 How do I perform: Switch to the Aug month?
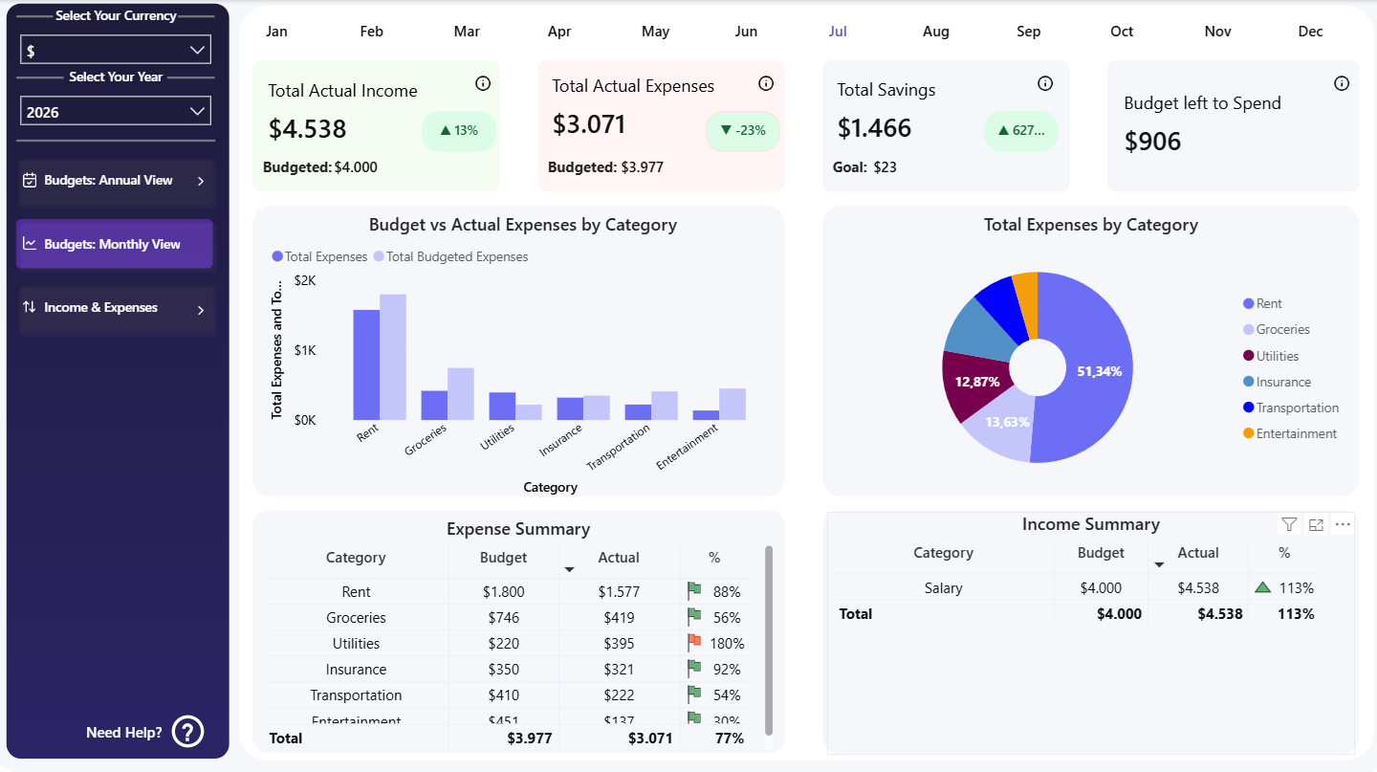936,32
